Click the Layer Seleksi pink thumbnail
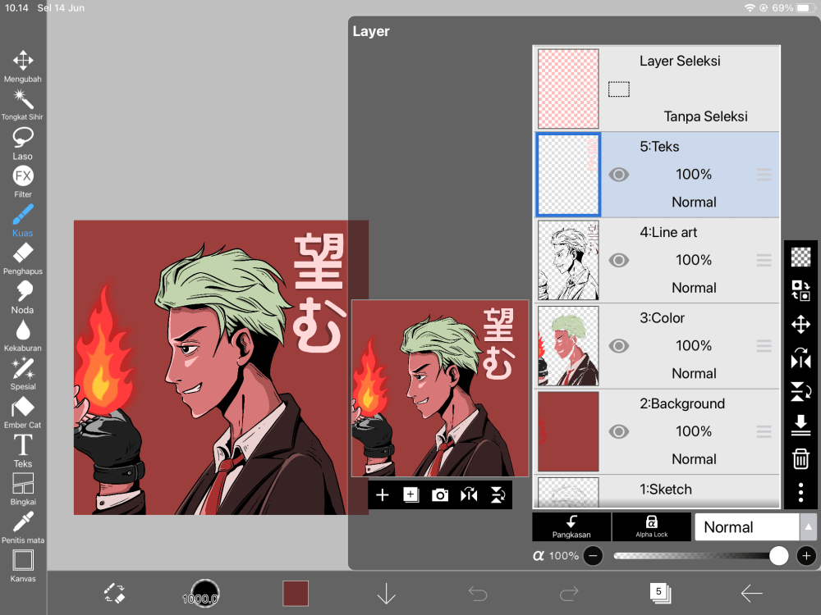The height and width of the screenshot is (615, 821). 568,89
